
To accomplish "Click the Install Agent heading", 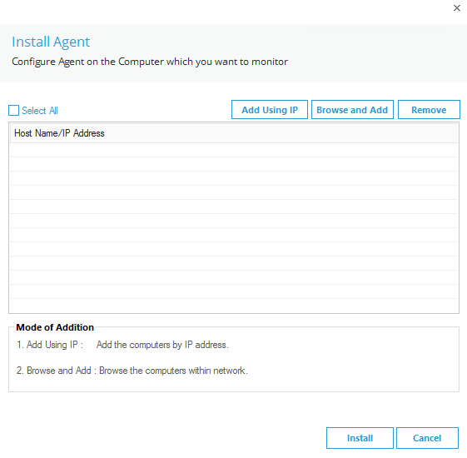I will [x=51, y=42].
